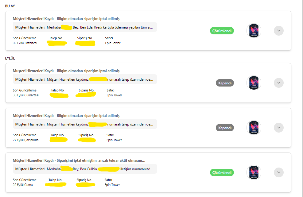This screenshot has width=303, height=197.
Task: Open Epin Tower seller in 27 Eylül record
Action: click(114, 140)
